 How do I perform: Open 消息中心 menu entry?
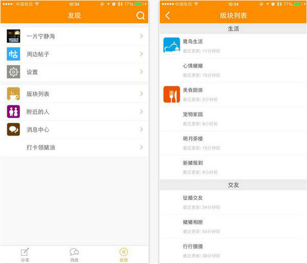tap(74, 129)
